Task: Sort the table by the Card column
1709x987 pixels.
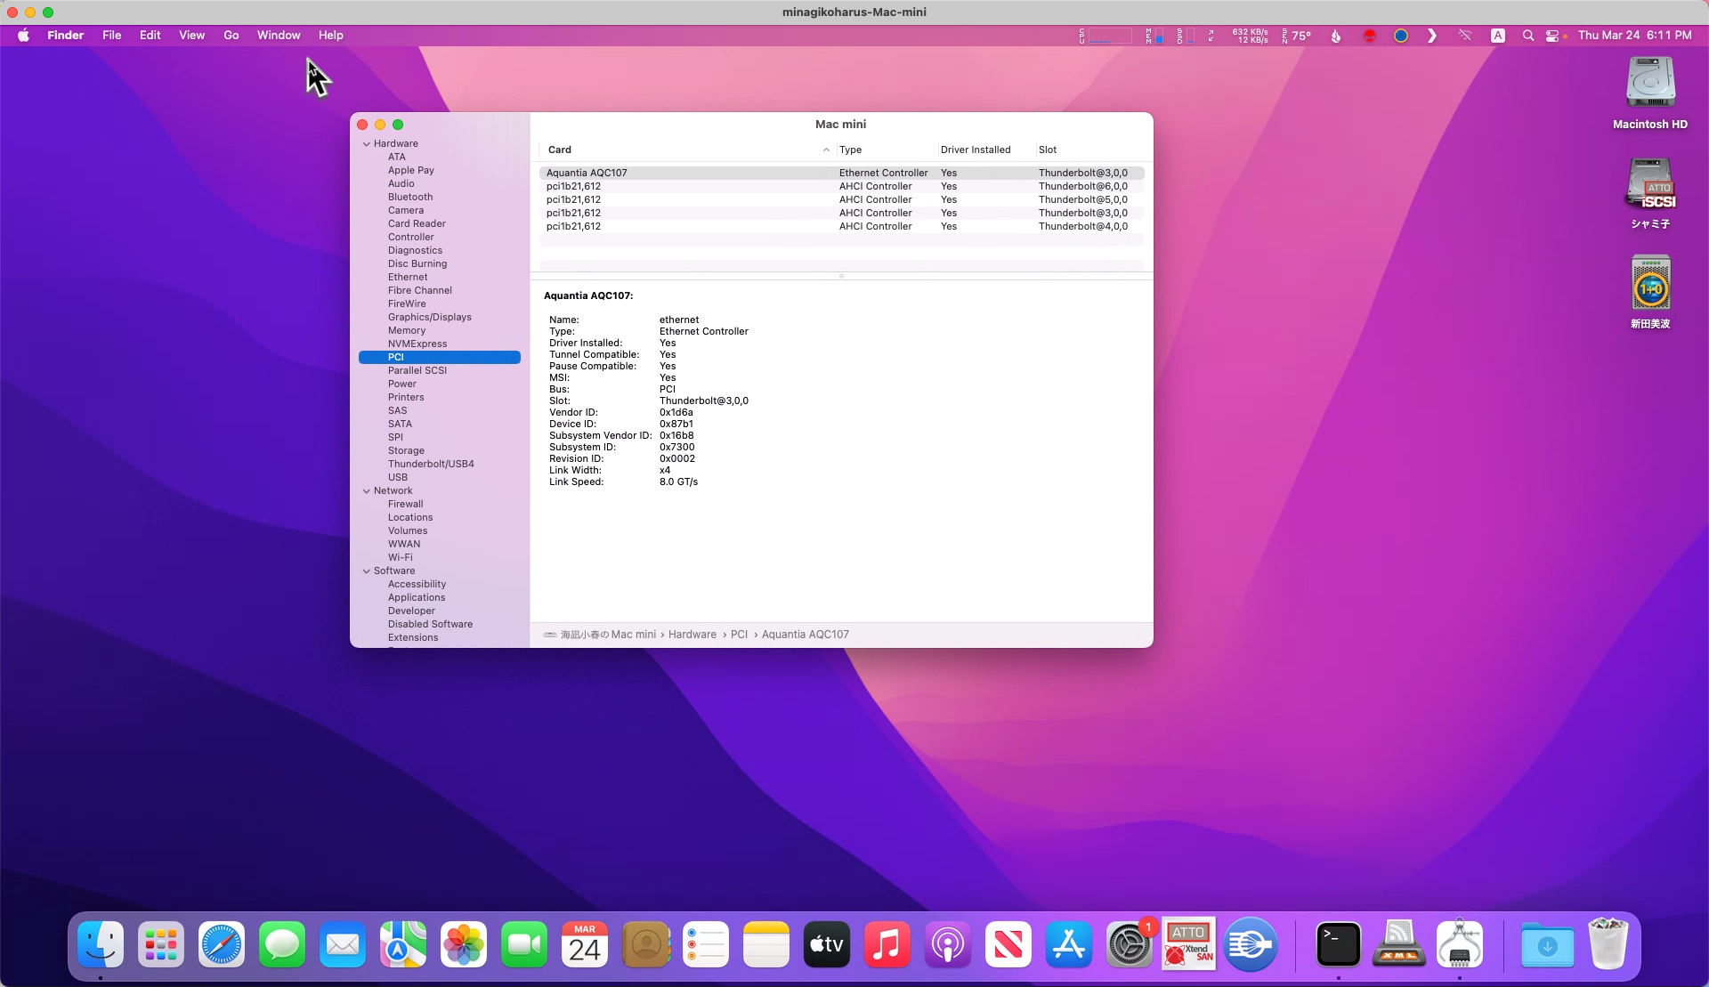Action: [560, 150]
